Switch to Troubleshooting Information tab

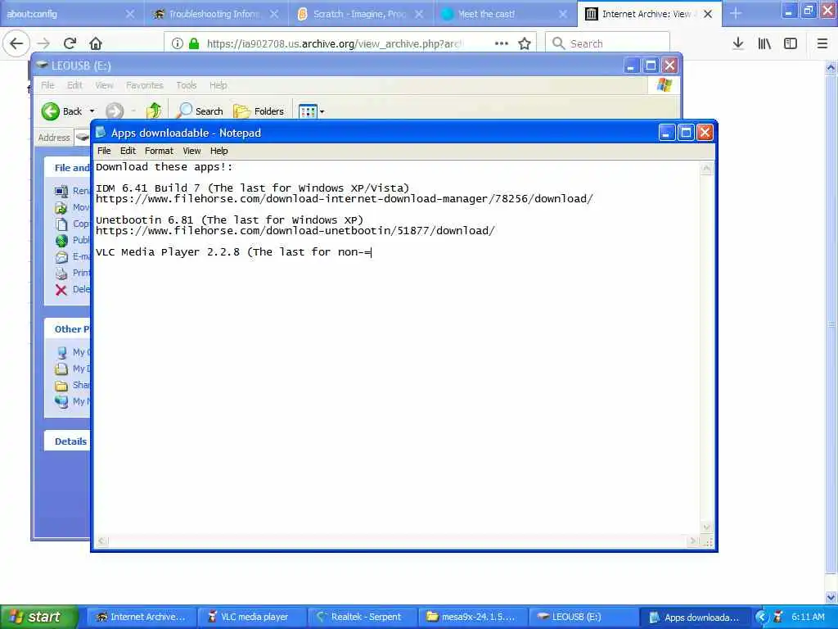click(x=216, y=14)
